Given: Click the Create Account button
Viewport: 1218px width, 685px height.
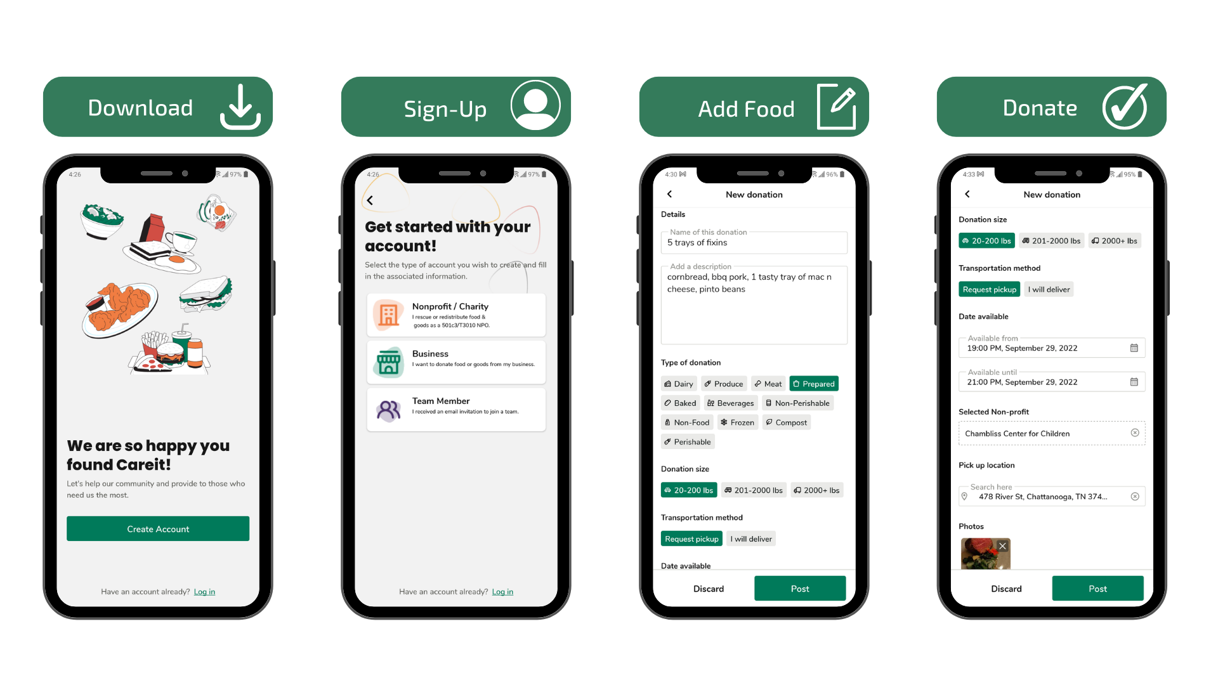Looking at the screenshot, I should tap(158, 528).
